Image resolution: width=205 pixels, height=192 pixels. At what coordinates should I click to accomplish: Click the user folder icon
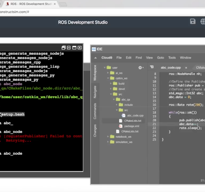pos(109,67)
